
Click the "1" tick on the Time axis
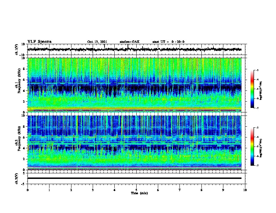[49, 190]
